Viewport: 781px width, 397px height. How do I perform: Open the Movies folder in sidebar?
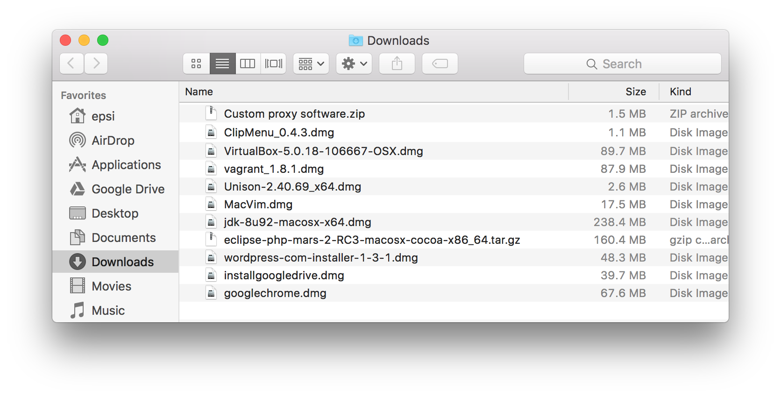tap(111, 286)
